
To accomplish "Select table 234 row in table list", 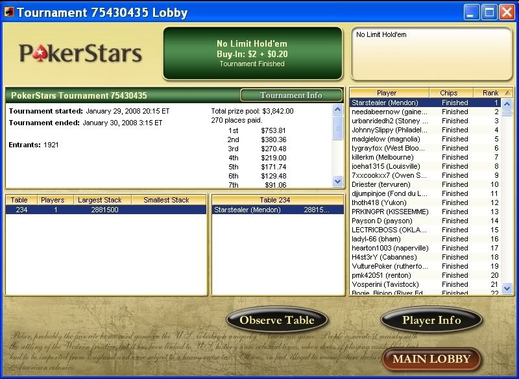I will (106, 210).
